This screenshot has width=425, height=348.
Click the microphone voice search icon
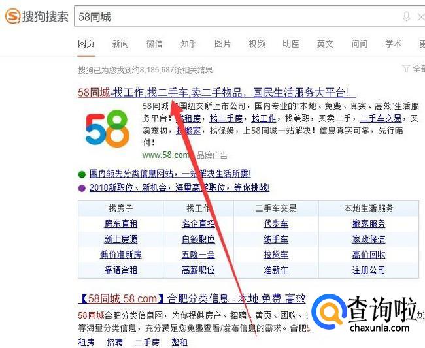pyautogui.click(x=406, y=16)
